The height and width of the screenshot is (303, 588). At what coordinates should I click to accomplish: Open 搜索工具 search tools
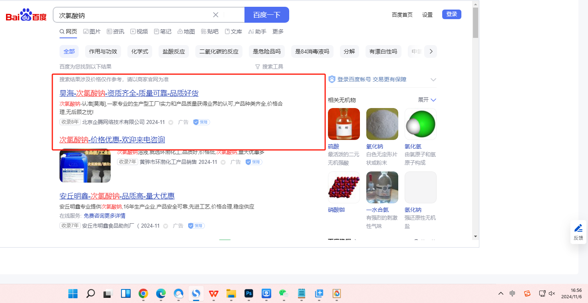pos(269,67)
